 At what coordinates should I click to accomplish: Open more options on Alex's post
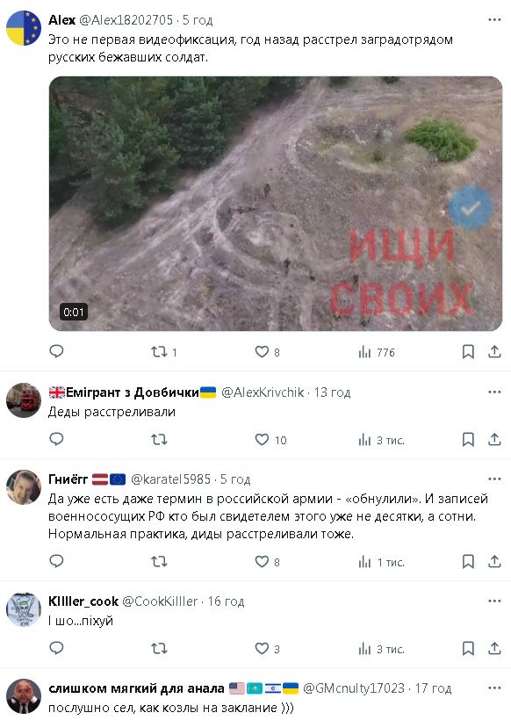494,19
